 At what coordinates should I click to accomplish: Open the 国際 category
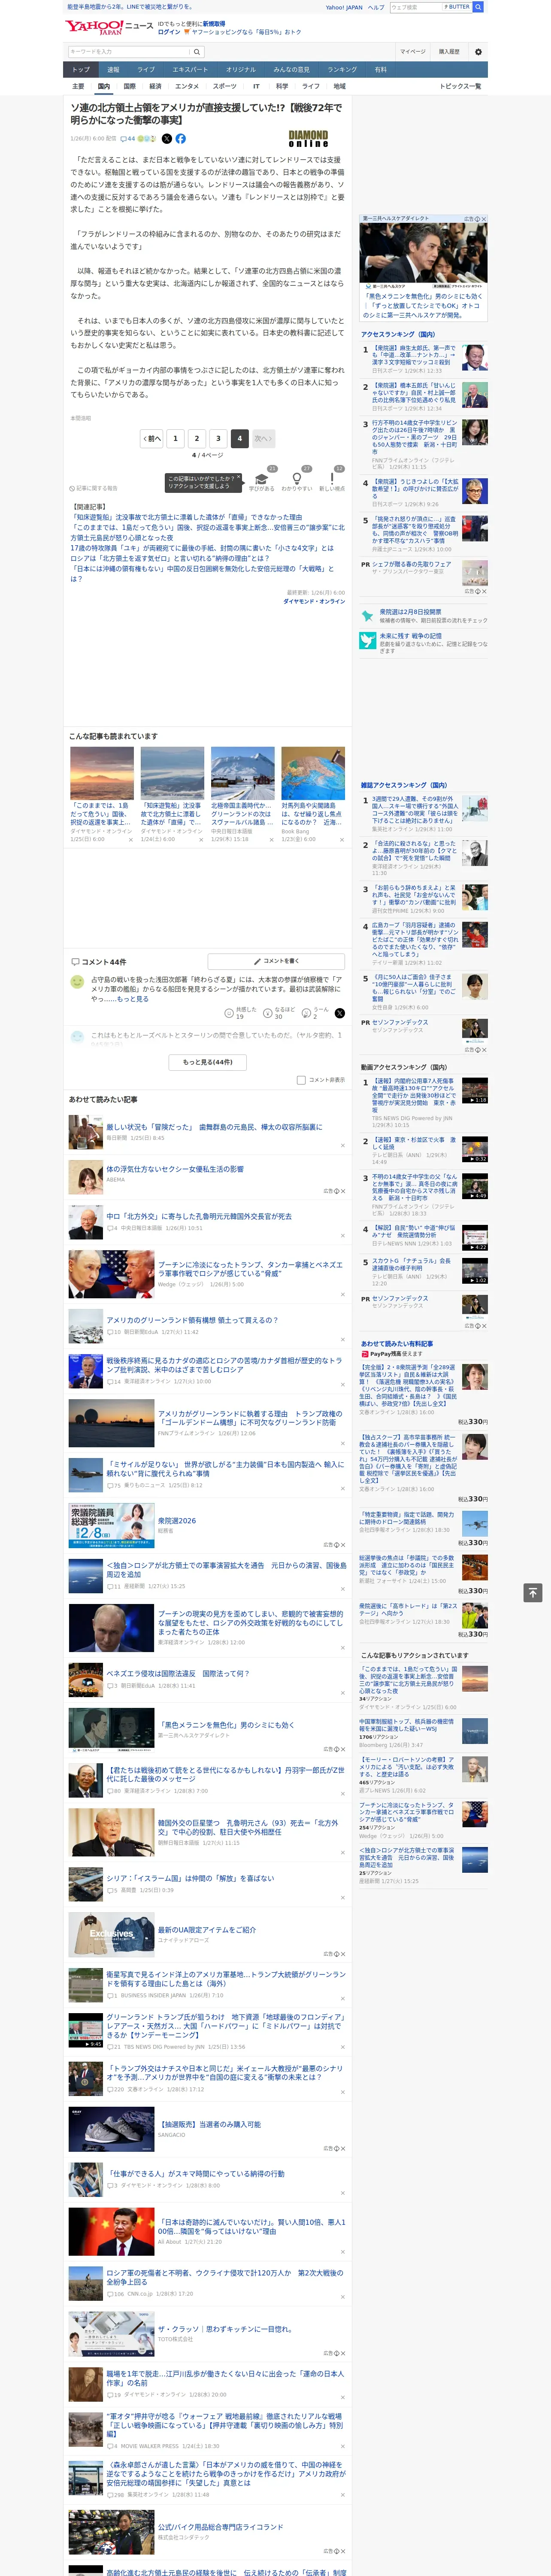pyautogui.click(x=129, y=86)
